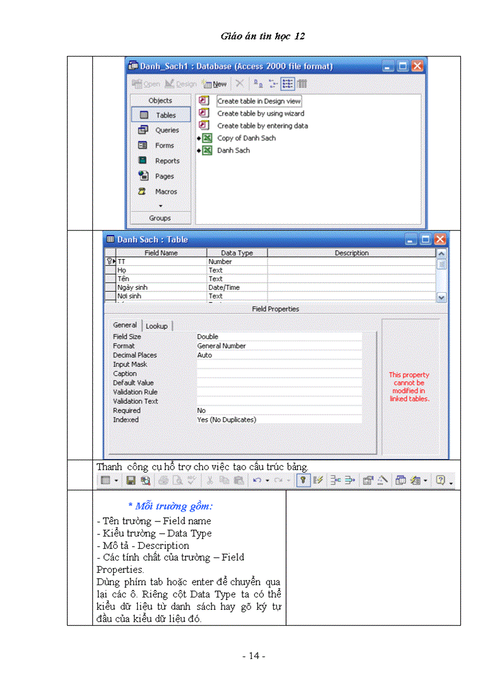This screenshot has height=691, width=502.
Task: Select the Queries object icon
Action: coord(143,130)
